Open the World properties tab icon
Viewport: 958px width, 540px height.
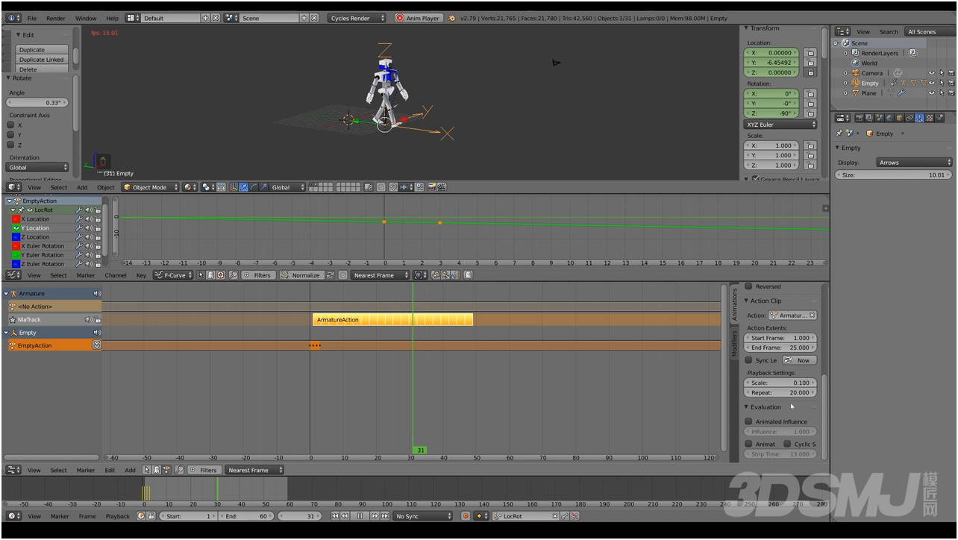pos(889,118)
